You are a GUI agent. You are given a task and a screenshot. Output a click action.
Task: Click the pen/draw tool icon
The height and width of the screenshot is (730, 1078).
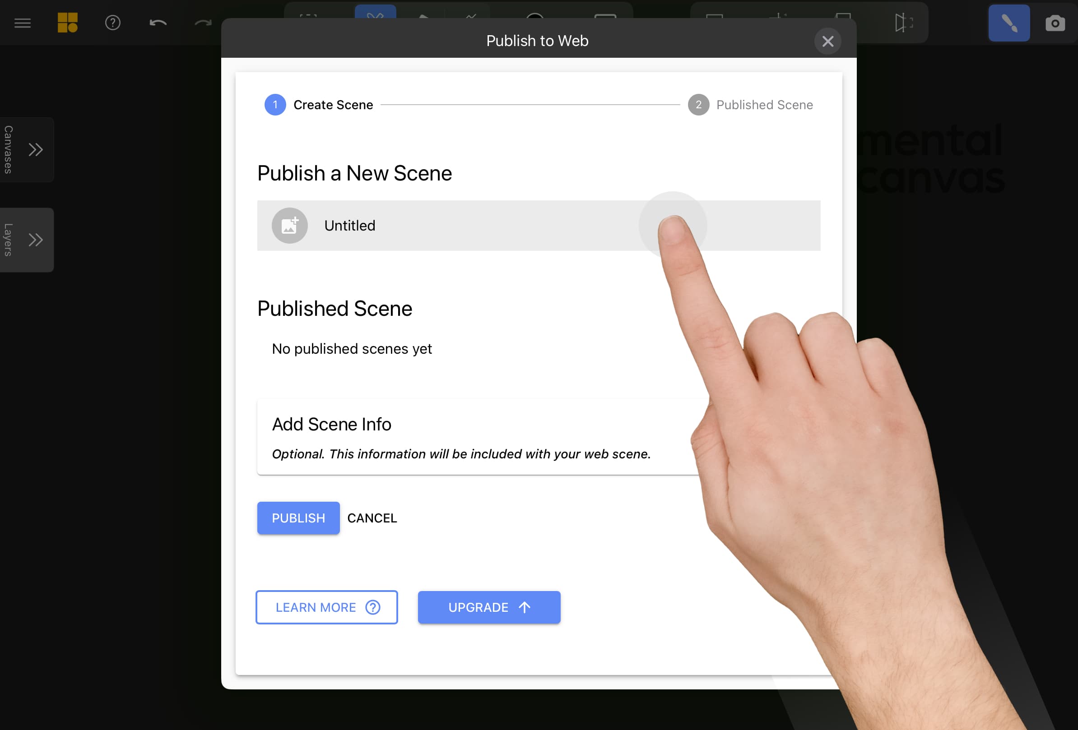(x=1009, y=22)
